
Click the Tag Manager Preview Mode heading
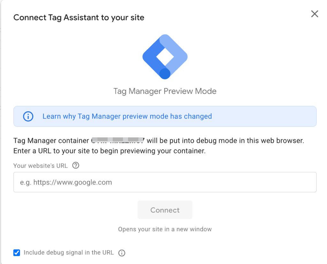(x=165, y=91)
